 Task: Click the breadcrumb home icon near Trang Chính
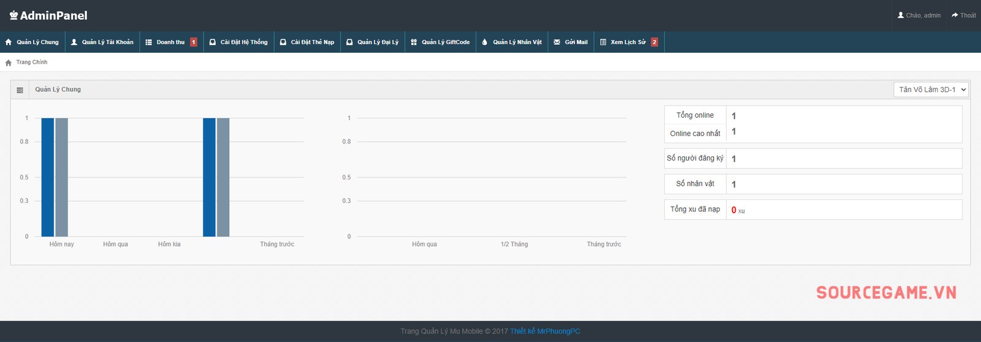coord(9,63)
